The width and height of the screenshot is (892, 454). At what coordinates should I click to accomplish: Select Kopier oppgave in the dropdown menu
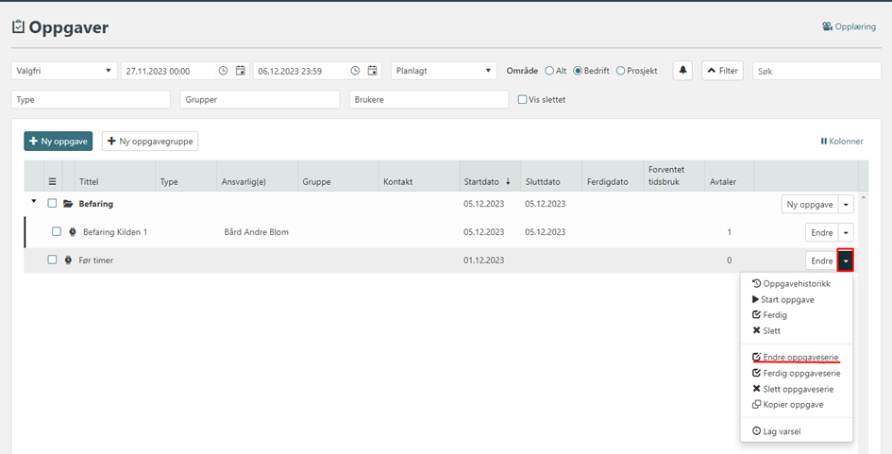[x=792, y=404]
